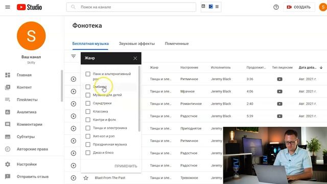
Task: Click the search field Поиск на канале
Action: [131, 7]
